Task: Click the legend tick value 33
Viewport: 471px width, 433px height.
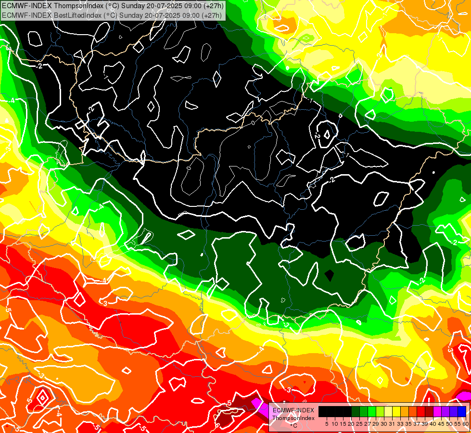Action: [x=400, y=424]
